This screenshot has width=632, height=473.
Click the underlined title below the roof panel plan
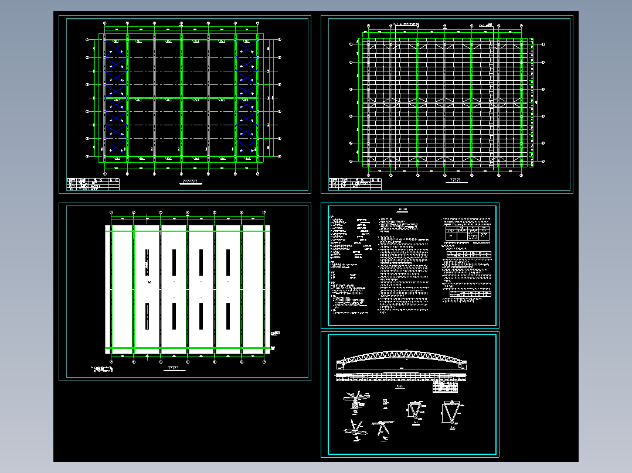tap(174, 368)
